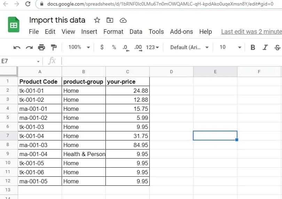Image resolution: width=282 pixels, height=199 pixels.
Task: Click the move to folder icon
Action: 110,20
